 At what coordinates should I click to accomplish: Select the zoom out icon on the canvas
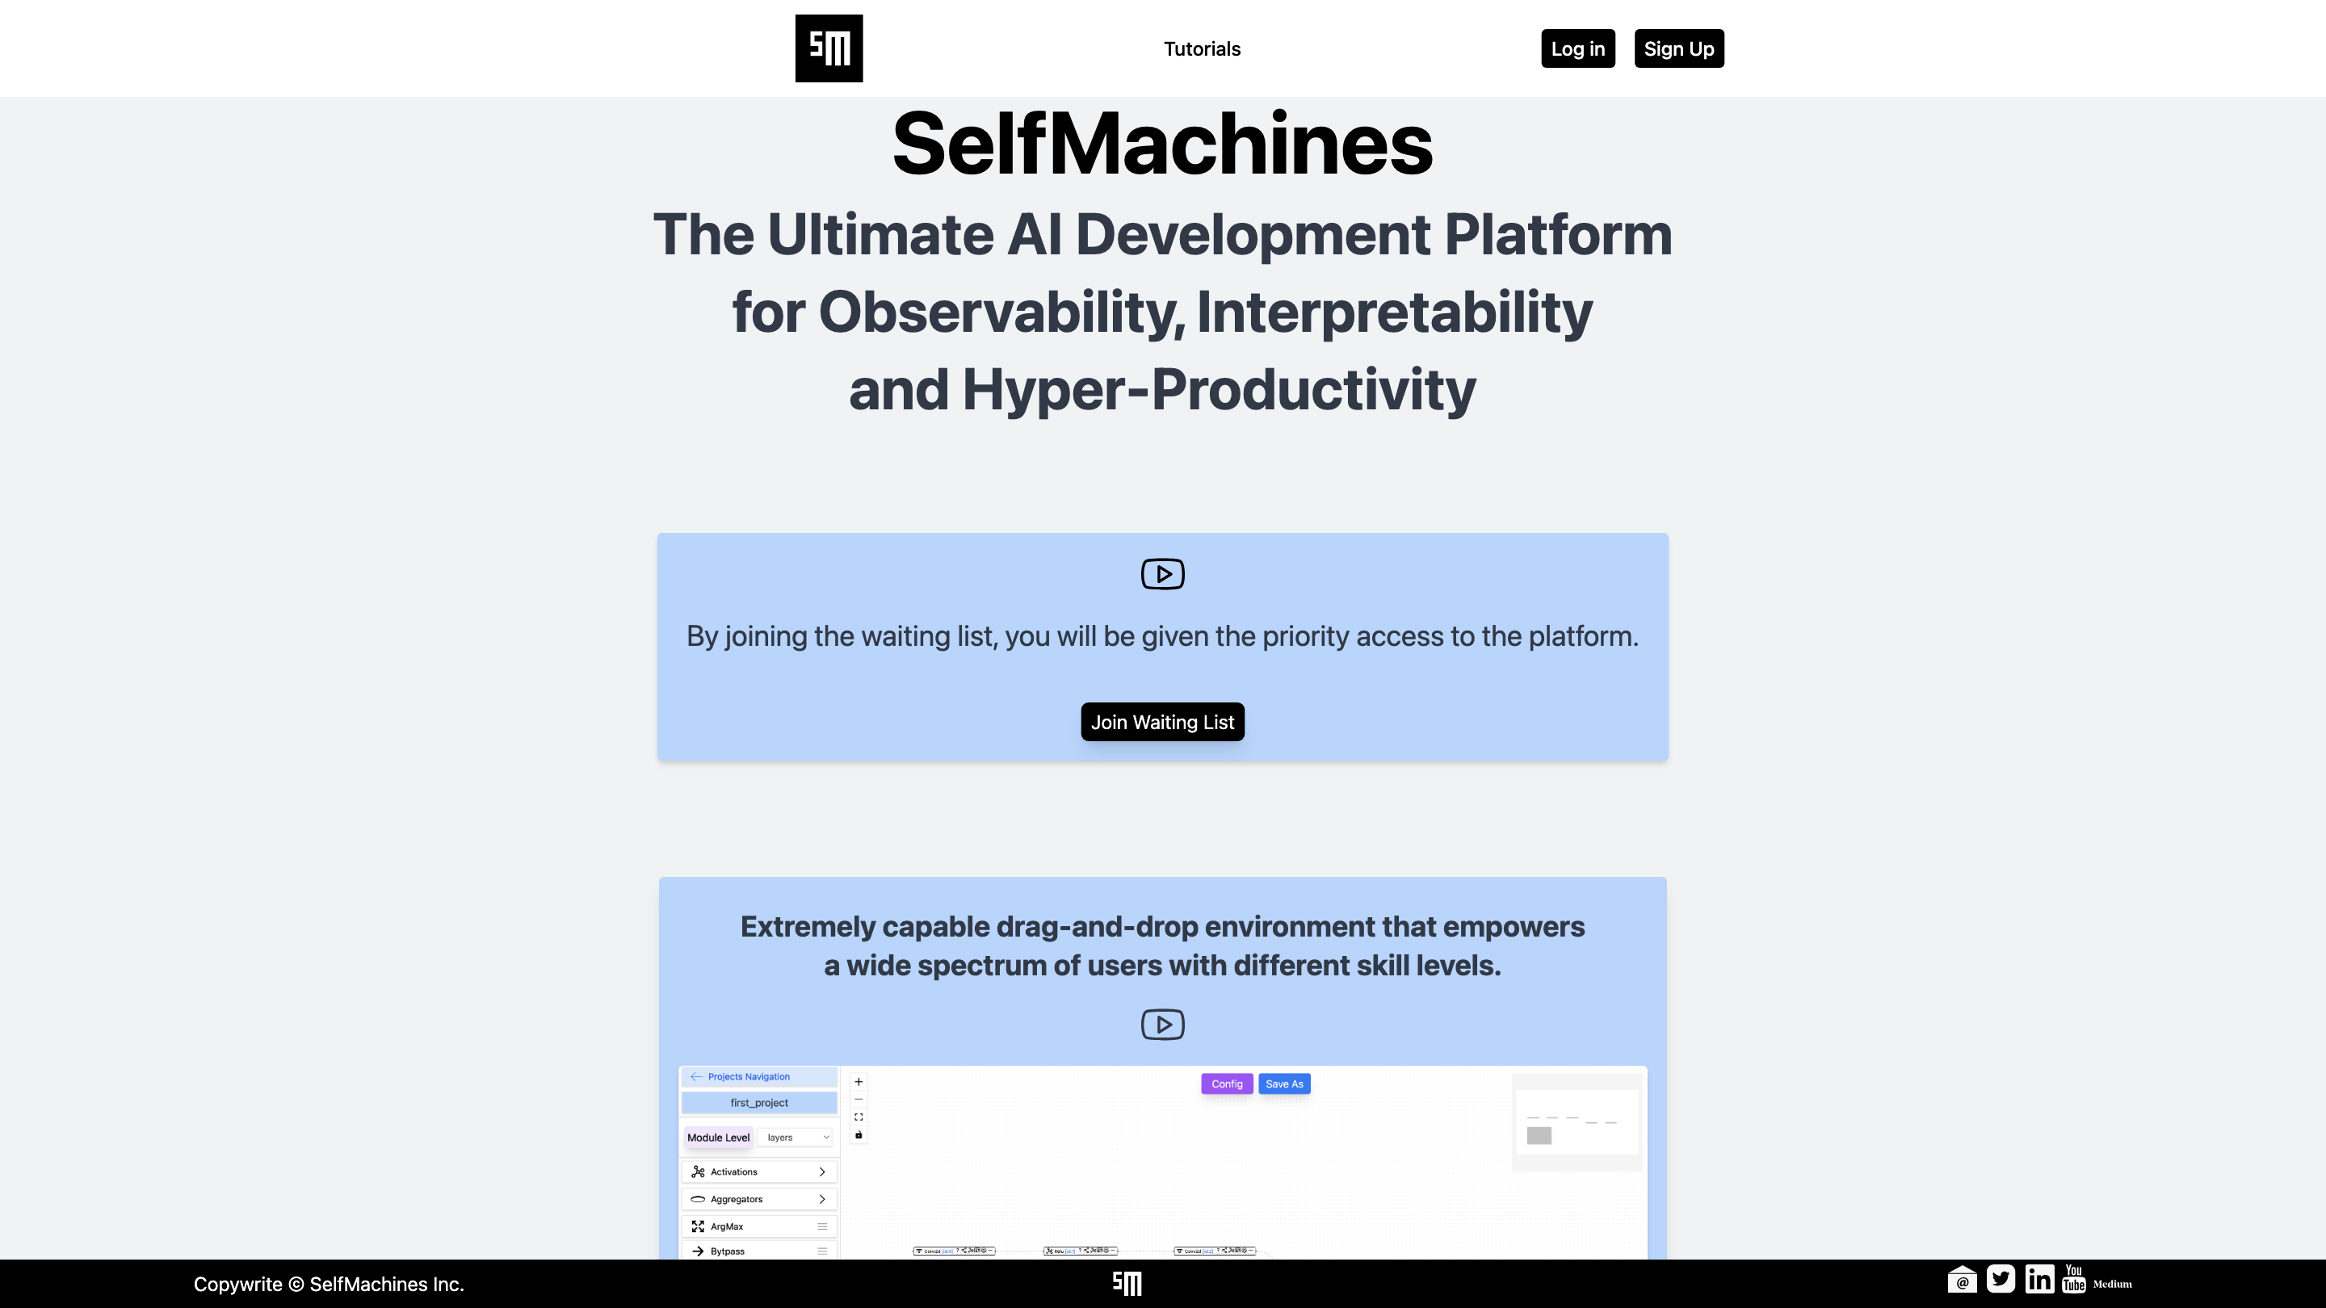[859, 1100]
